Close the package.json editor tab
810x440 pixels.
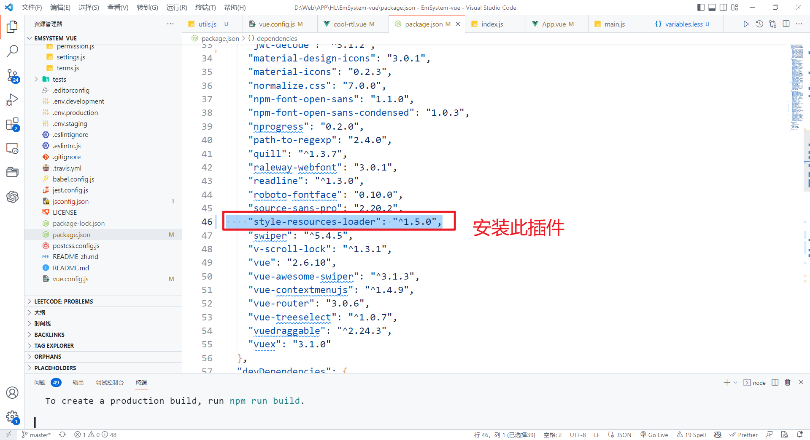pyautogui.click(x=458, y=24)
